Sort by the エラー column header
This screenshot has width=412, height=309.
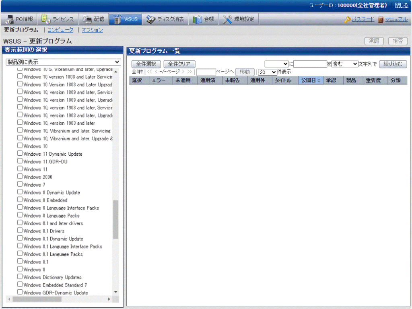161,80
